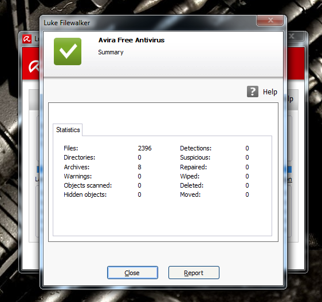The width and height of the screenshot is (322, 302).
Task: Click the 'Directories:' label
Action: pyautogui.click(x=80, y=157)
